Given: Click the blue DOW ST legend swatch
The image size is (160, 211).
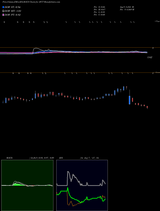Looking at the screenshot, I should [x=3, y=7].
